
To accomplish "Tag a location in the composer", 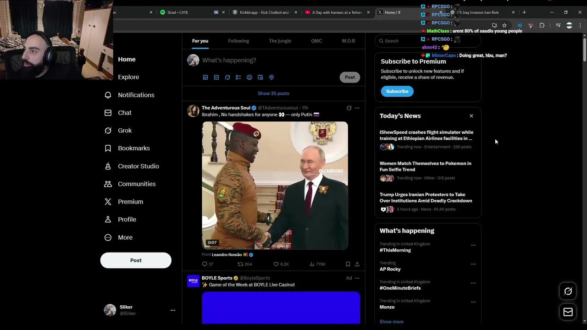I will [271, 77].
